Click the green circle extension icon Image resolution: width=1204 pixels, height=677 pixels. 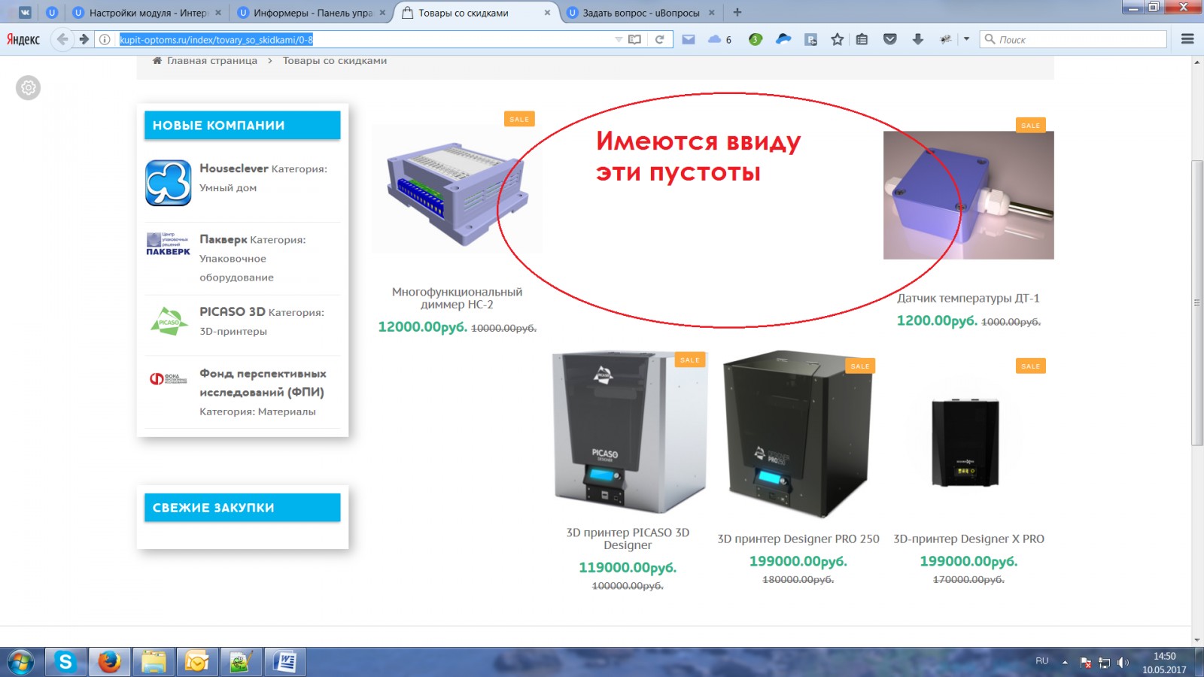(756, 39)
